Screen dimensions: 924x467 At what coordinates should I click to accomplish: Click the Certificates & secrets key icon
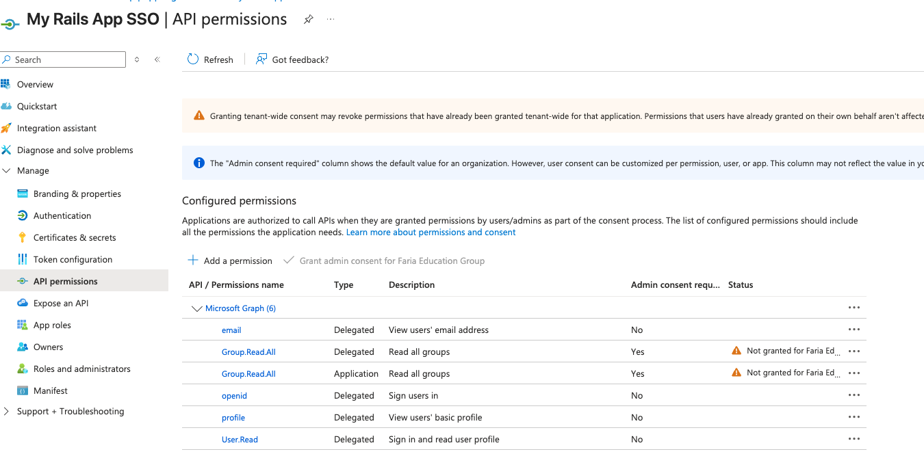point(22,237)
